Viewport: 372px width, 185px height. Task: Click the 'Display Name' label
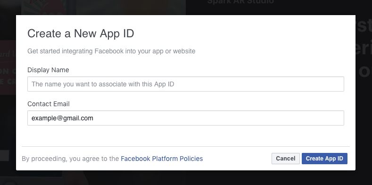pyautogui.click(x=48, y=70)
